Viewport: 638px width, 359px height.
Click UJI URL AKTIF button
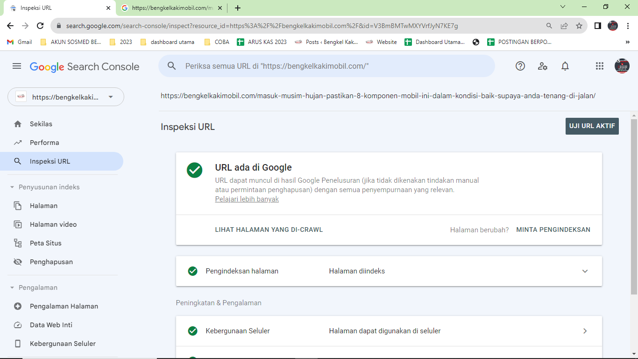(x=592, y=126)
